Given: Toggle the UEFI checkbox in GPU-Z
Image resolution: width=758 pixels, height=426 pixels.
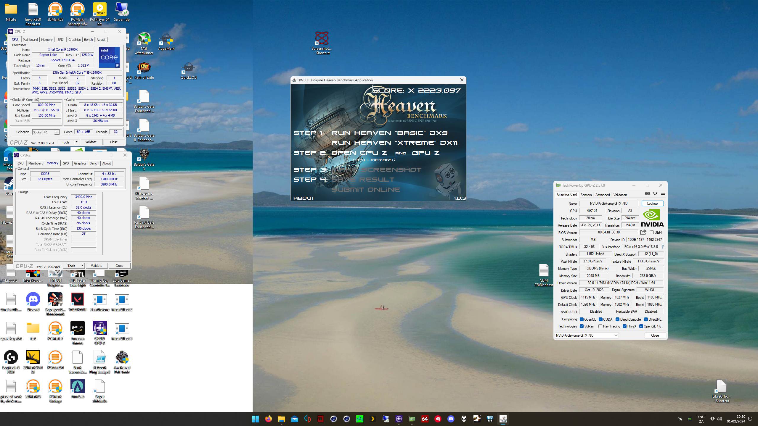Looking at the screenshot, I should (652, 233).
